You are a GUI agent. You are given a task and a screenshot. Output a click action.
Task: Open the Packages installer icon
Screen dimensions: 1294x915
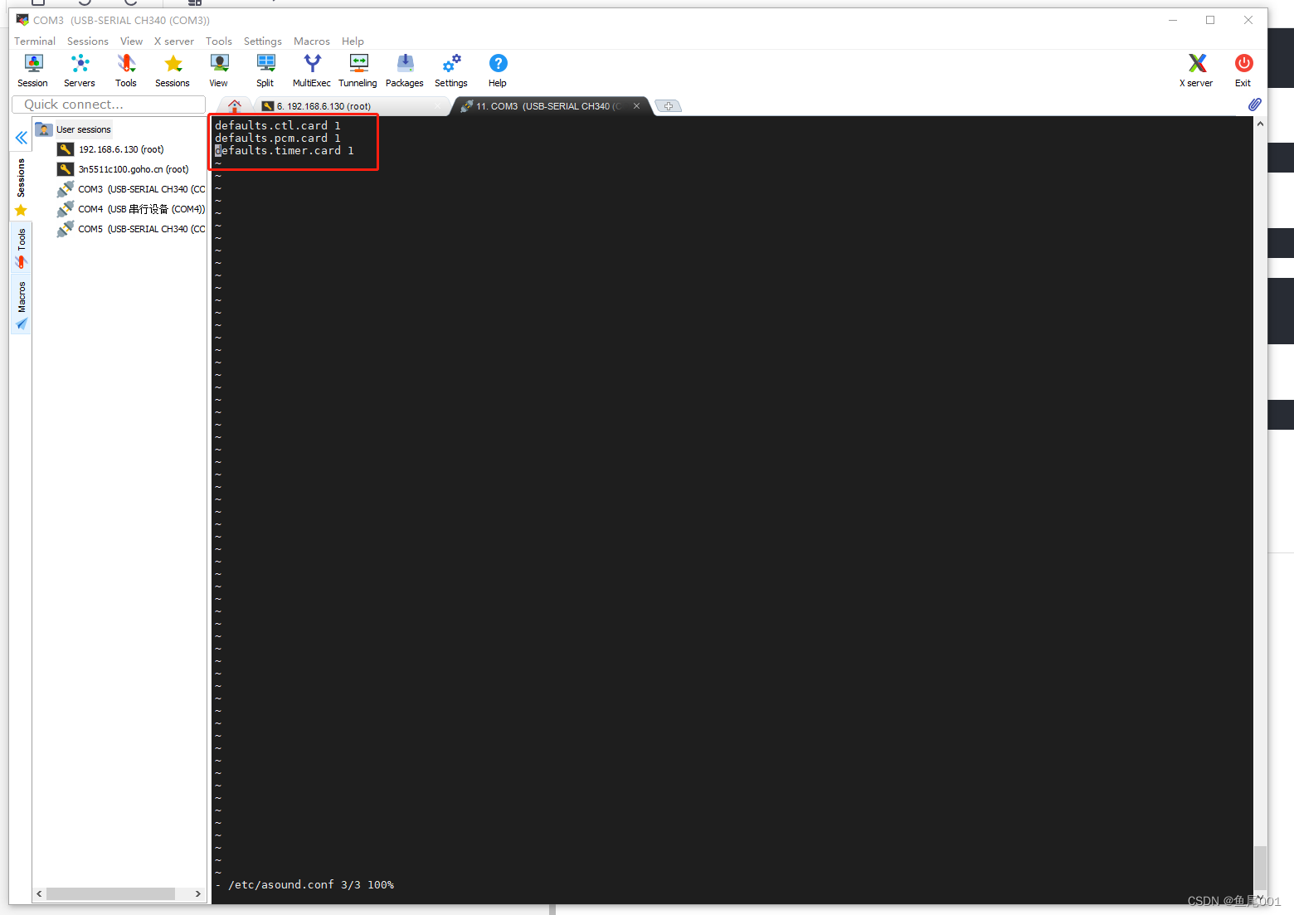tap(404, 70)
